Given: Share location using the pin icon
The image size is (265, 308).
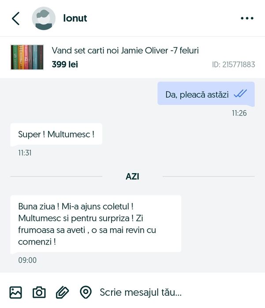Looking at the screenshot, I should (86, 292).
